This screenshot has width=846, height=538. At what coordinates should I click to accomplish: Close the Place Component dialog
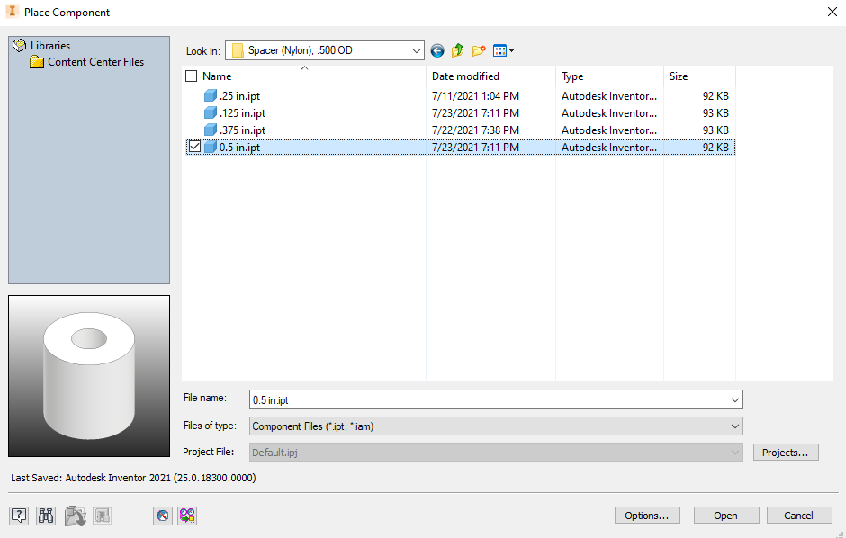(832, 12)
